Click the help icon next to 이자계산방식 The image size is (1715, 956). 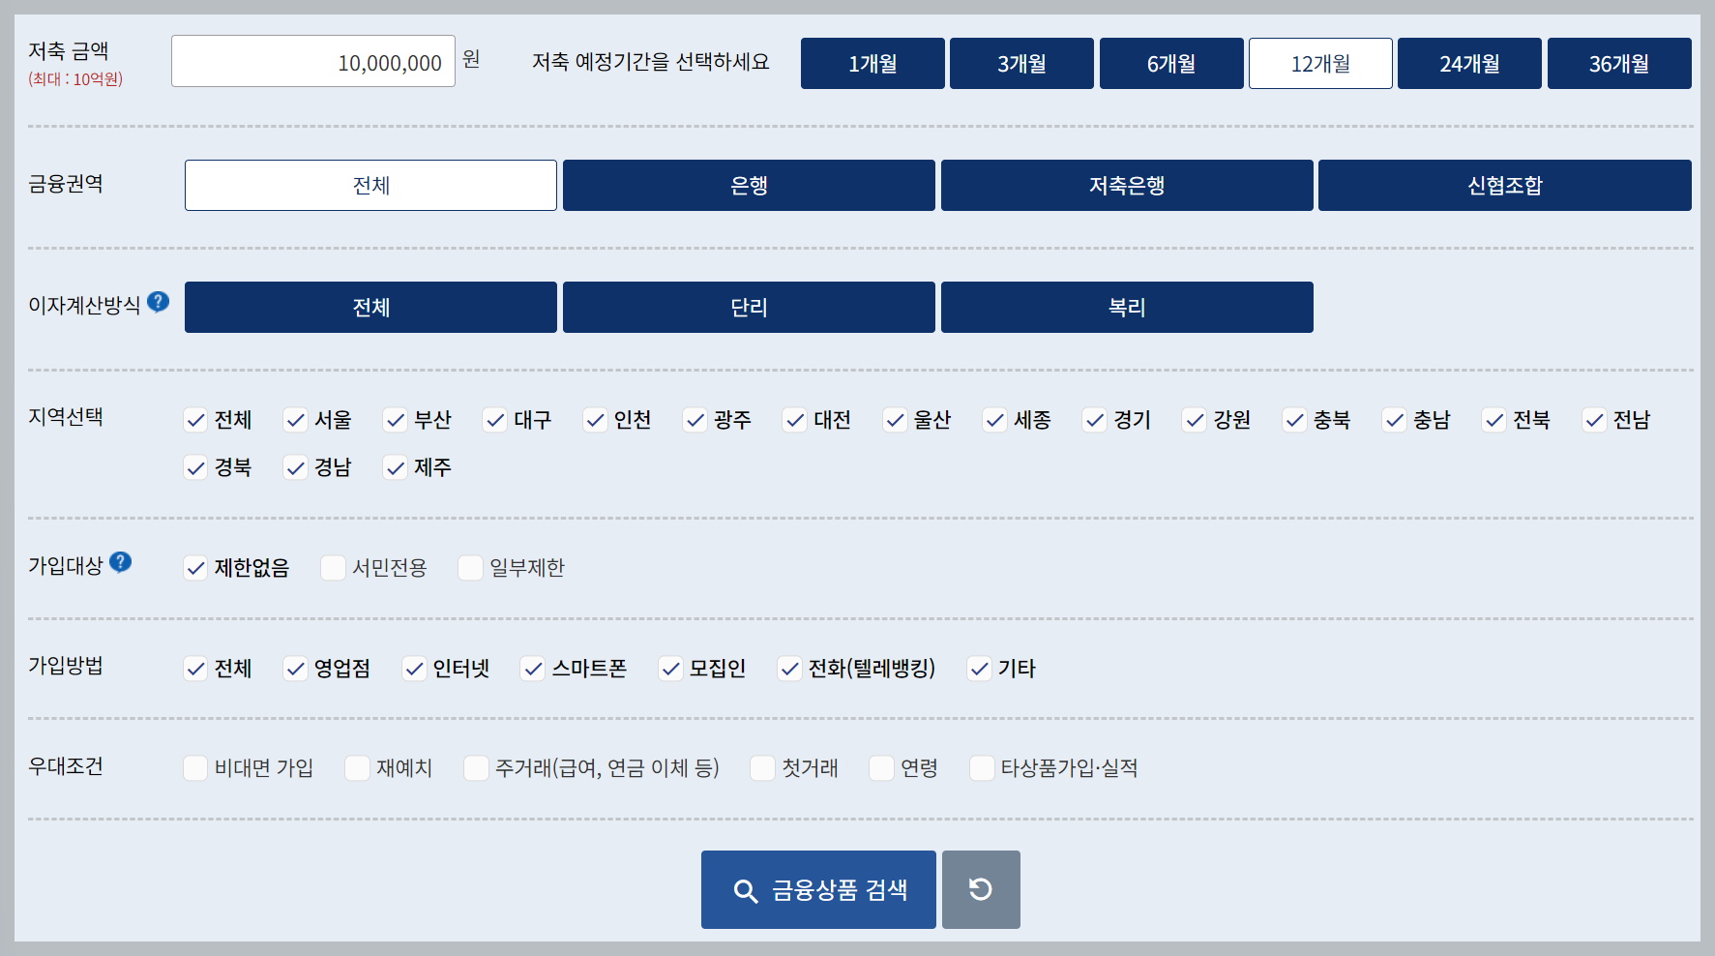point(160,302)
